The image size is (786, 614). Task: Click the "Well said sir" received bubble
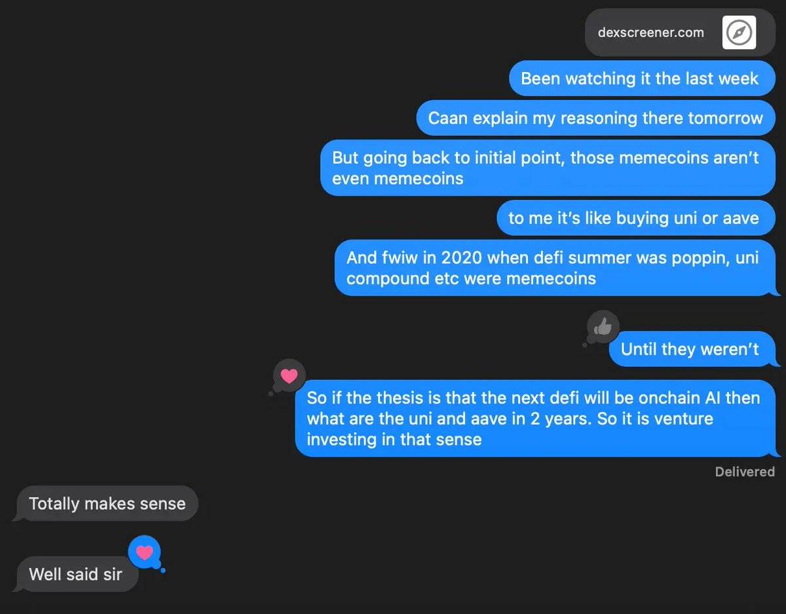pyautogui.click(x=75, y=574)
